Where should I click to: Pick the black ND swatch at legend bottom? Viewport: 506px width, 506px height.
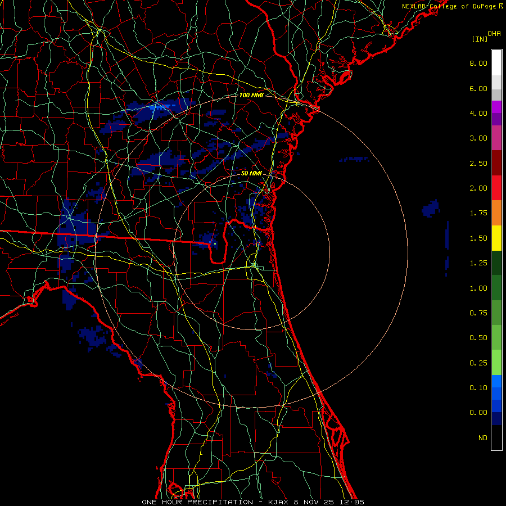pos(496,437)
